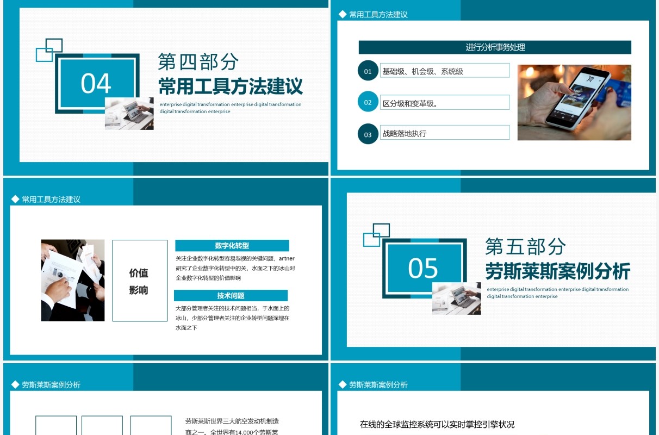Screen dimensions: 659x435
Task: Select bold title "劳斯莱斯案例分析" beside 05
Action: (558, 271)
